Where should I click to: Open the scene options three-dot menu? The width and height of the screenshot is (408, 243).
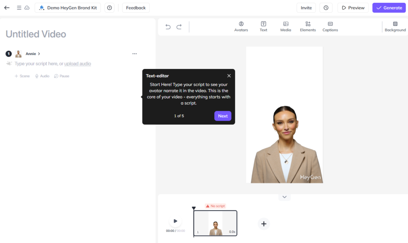coord(135,54)
